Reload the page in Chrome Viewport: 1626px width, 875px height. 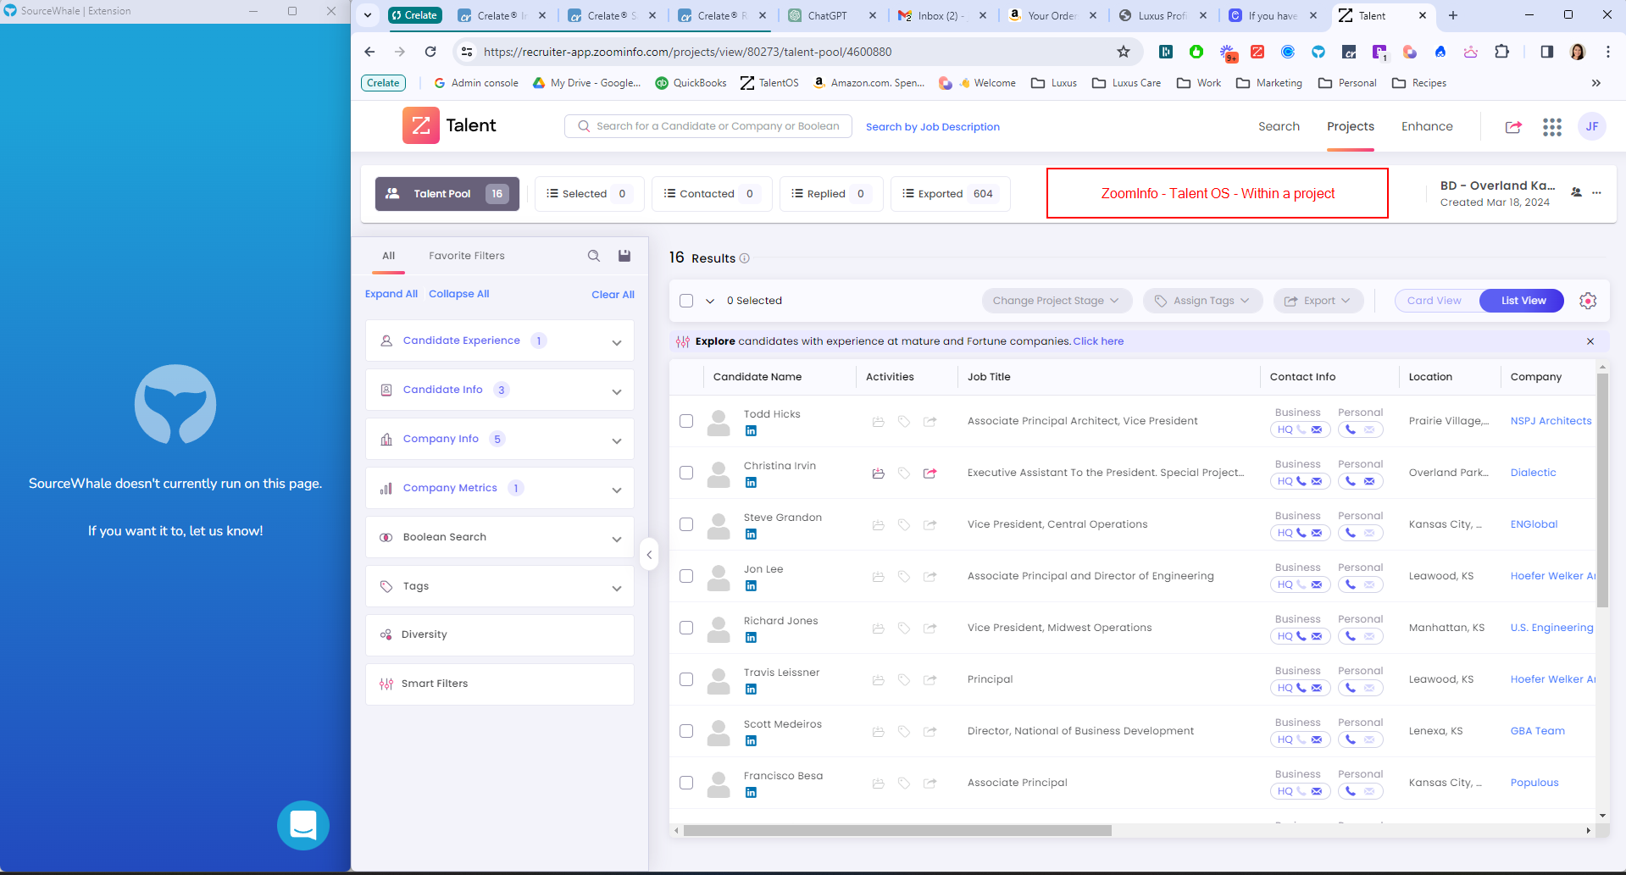point(430,52)
